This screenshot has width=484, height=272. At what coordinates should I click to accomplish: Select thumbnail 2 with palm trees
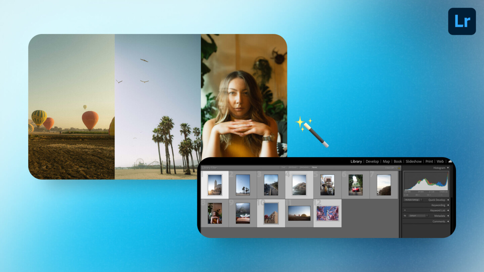click(x=243, y=185)
